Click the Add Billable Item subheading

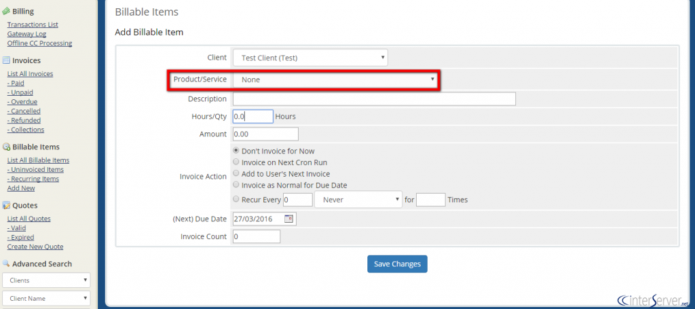tap(149, 33)
